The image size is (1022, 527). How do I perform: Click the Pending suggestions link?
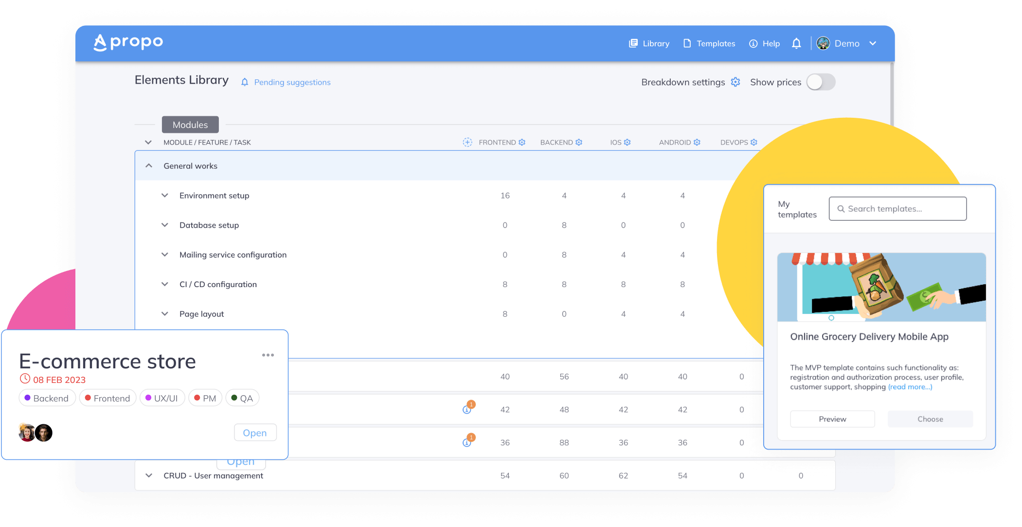coord(292,83)
